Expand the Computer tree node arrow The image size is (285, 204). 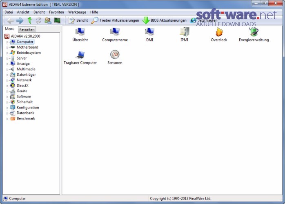coord(7,42)
